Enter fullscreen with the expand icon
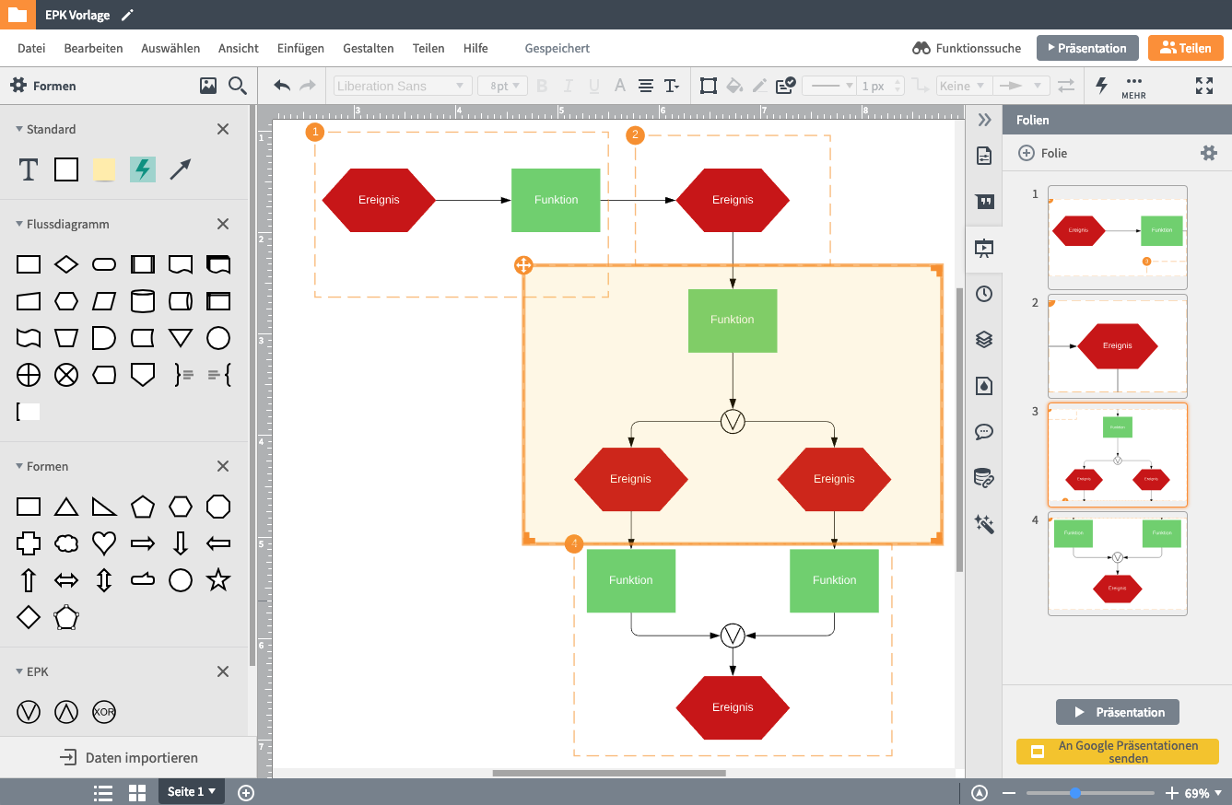1232x805 pixels. pyautogui.click(x=1204, y=86)
